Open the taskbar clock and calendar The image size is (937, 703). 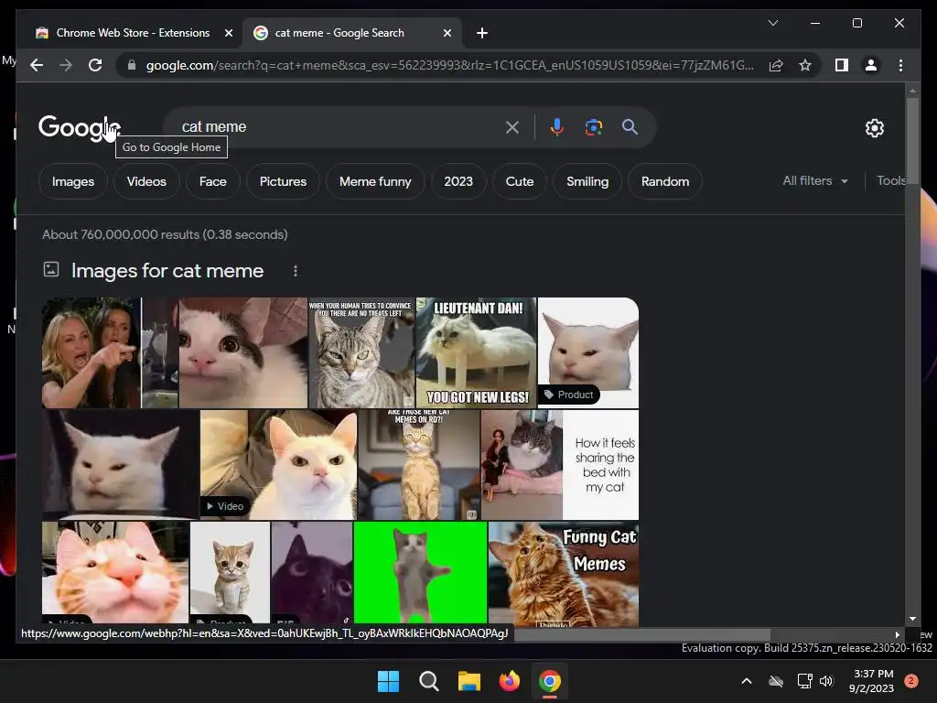pos(871,681)
